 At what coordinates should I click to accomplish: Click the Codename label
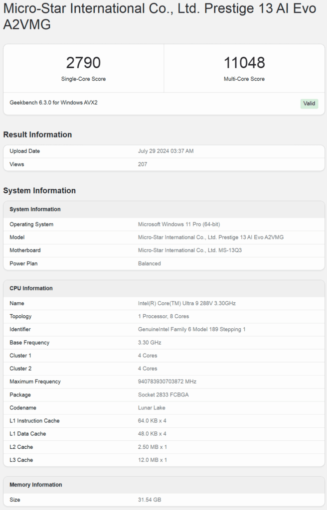pos(23,408)
